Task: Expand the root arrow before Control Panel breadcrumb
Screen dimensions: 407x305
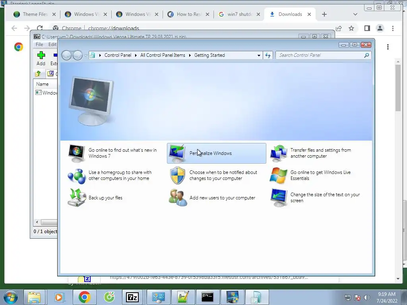Action: (x=100, y=55)
